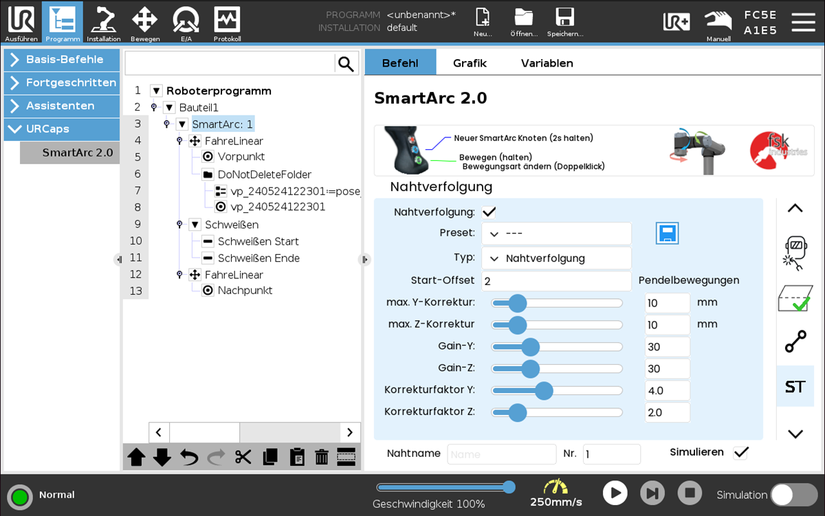Image resolution: width=825 pixels, height=516 pixels.
Task: Click the Speichern disk icon
Action: (565, 23)
